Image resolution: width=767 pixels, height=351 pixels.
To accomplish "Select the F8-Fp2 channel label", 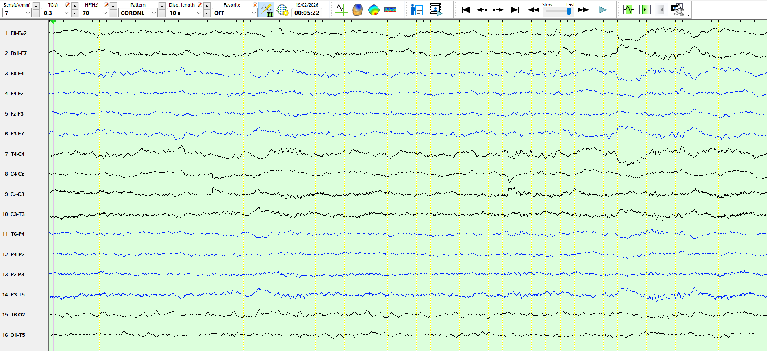I will [19, 33].
